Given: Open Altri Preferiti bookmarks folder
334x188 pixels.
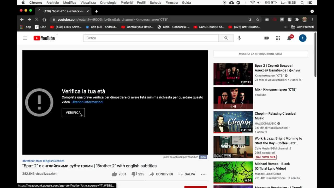Looking at the screenshot, I should click(302, 27).
